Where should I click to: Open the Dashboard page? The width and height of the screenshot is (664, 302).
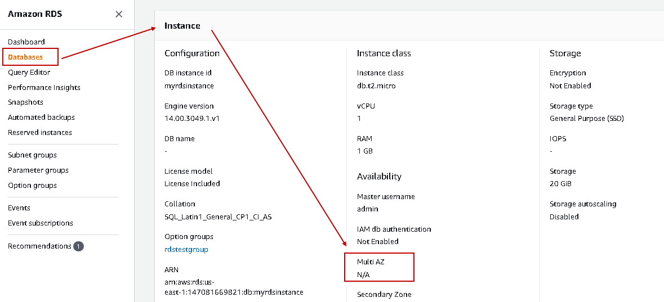click(26, 42)
